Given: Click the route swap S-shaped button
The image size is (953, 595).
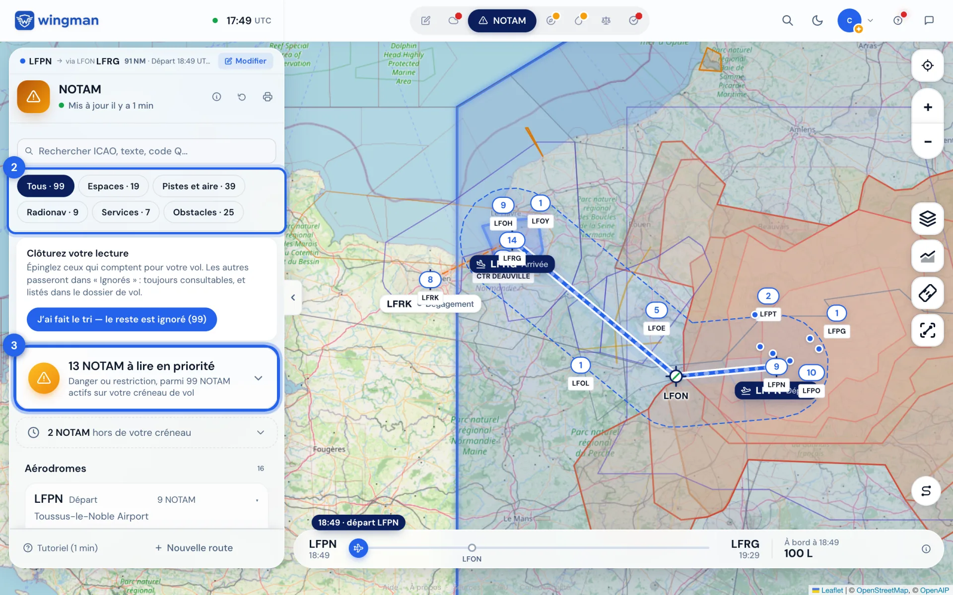Looking at the screenshot, I should (926, 491).
